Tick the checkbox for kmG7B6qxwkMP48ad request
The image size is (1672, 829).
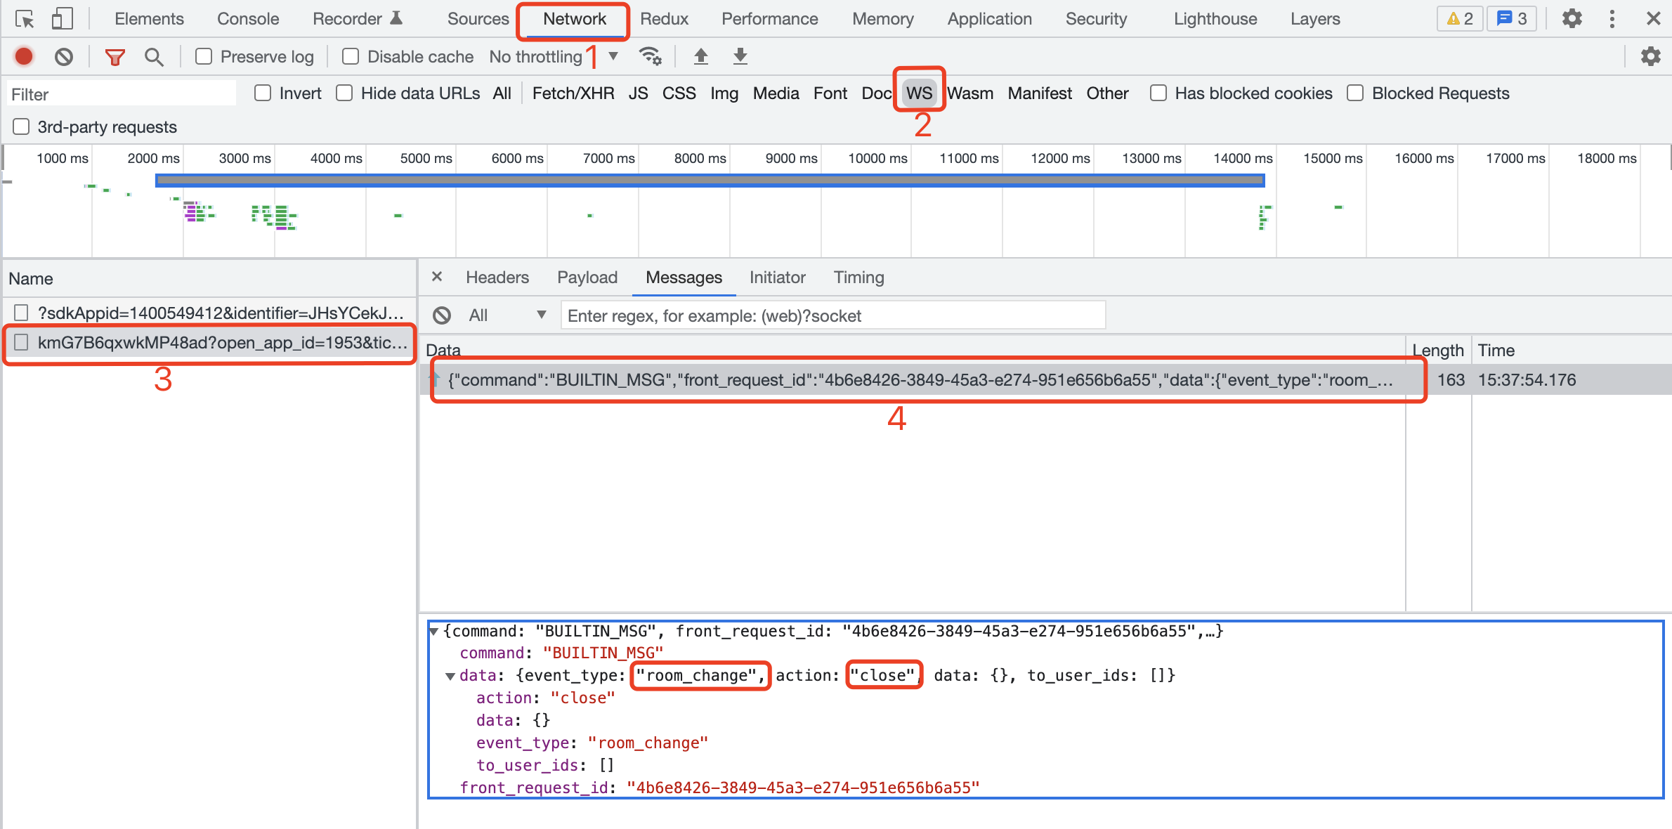pyautogui.click(x=22, y=342)
